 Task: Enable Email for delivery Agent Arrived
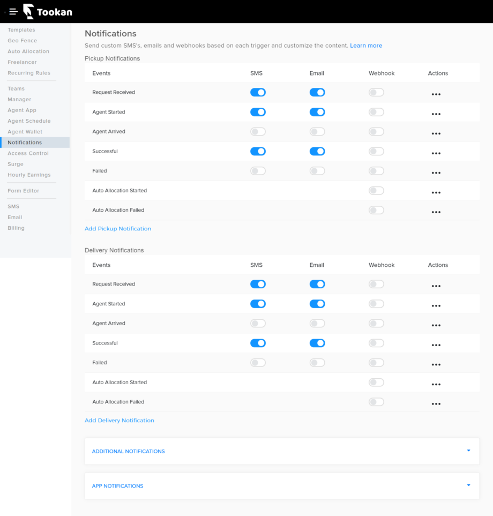(317, 323)
